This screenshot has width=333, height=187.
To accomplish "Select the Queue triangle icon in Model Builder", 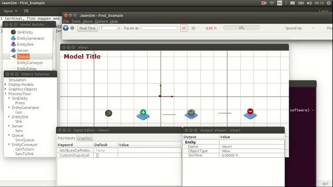I will [x=14, y=57].
